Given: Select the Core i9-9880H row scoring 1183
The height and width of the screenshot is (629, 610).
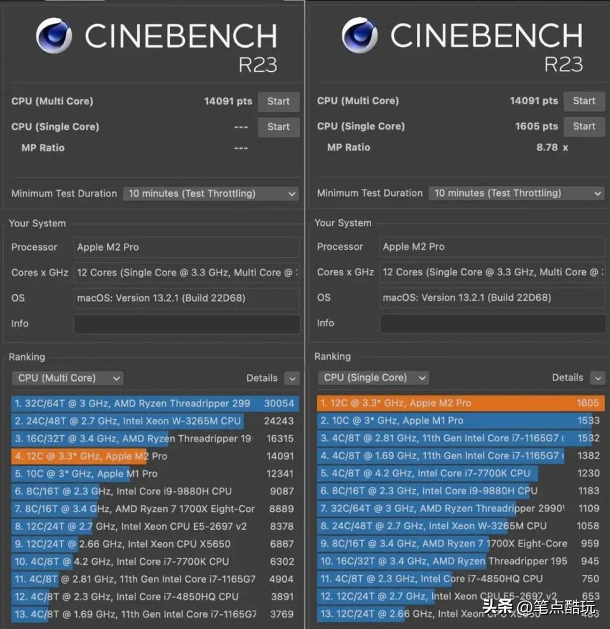Looking at the screenshot, I should point(461,491).
